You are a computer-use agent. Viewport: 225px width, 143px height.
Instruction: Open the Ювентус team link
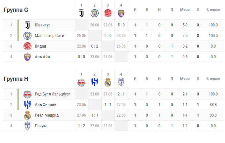tap(43, 25)
